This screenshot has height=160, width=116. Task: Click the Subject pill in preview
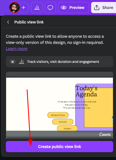(x=67, y=128)
